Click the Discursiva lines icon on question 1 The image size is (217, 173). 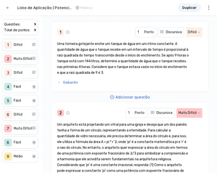162,32
